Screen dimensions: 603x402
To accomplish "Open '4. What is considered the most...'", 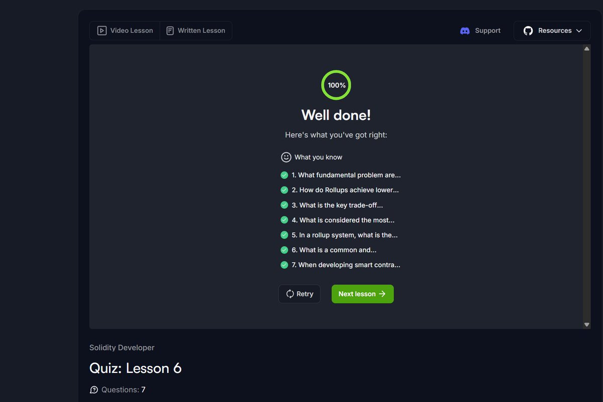I will click(343, 220).
